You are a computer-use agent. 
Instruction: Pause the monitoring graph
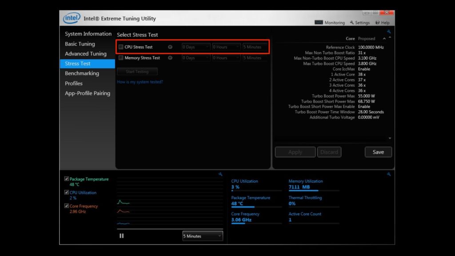(122, 236)
